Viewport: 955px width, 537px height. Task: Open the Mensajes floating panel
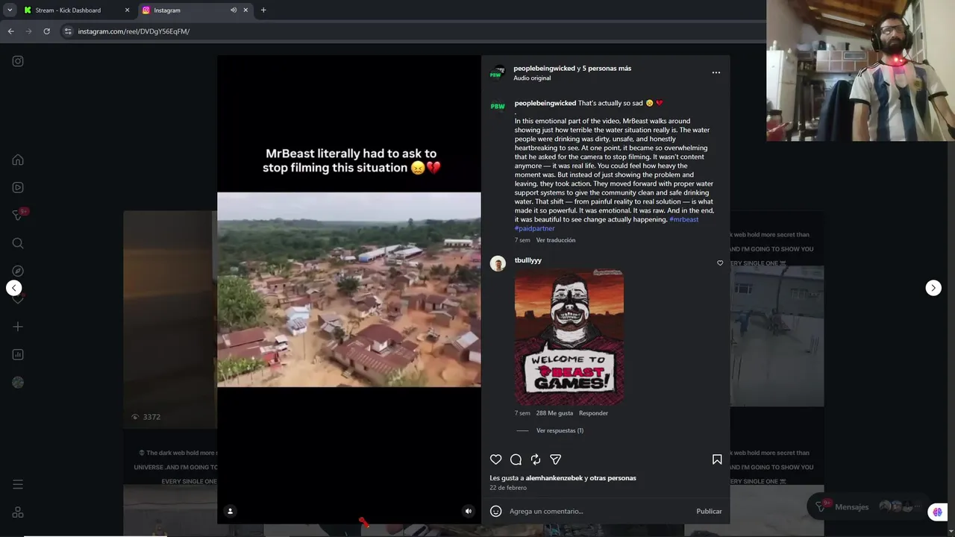867,506
